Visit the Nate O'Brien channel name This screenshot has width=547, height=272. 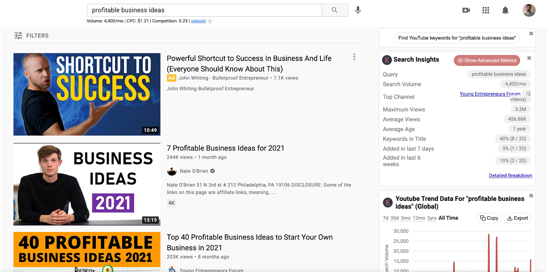(194, 171)
